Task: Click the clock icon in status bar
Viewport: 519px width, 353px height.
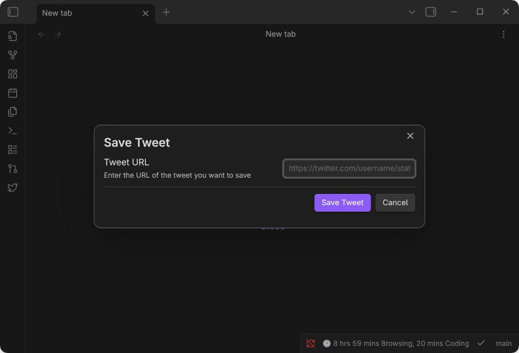Action: coord(327,343)
